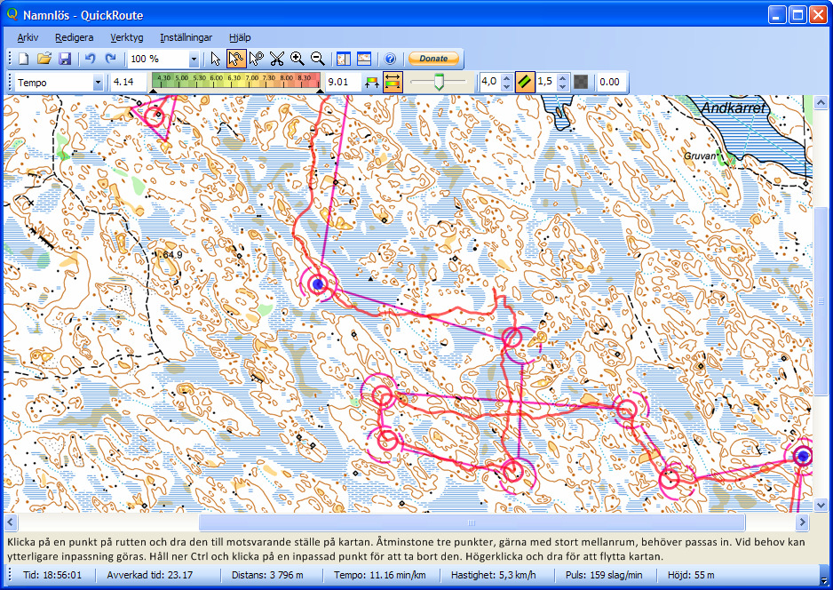833x590 pixels.
Task: Increase the 4,0 route line width
Action: coord(507,79)
